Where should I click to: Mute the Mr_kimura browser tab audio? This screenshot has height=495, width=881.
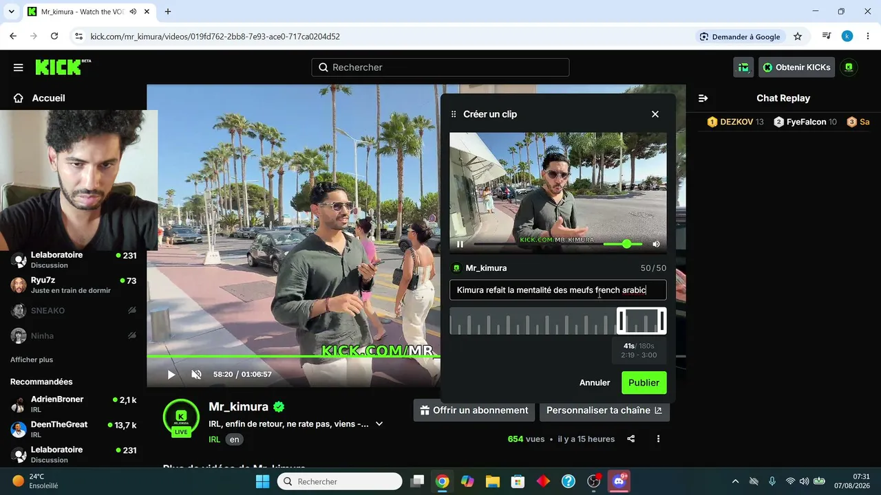(x=132, y=12)
